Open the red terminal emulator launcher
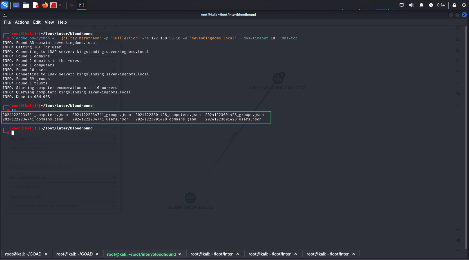469x260 pixels. tap(53, 5)
